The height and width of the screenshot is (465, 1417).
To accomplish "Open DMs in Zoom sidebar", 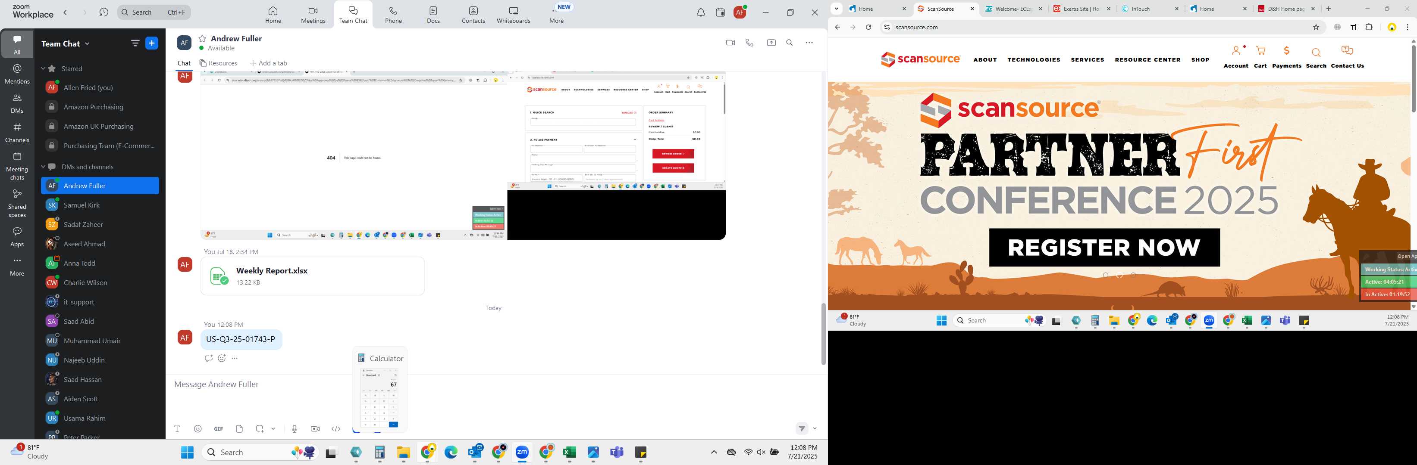I will click(x=17, y=103).
